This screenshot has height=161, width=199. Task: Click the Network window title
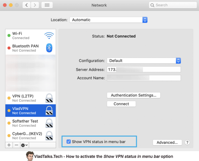[99, 5]
